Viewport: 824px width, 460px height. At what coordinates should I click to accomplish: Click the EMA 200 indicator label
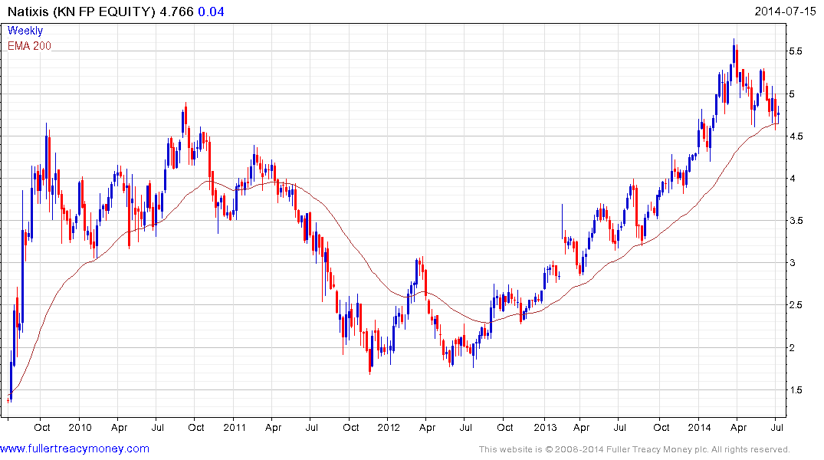coord(30,46)
